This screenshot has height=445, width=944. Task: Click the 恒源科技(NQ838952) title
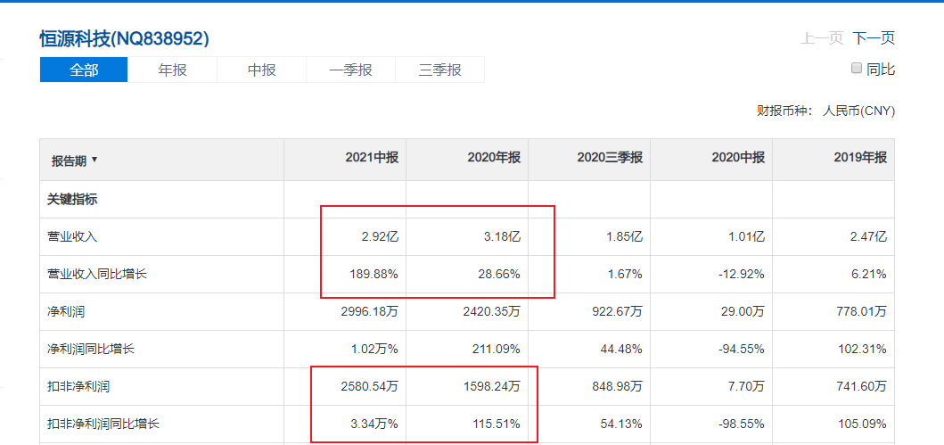point(124,39)
